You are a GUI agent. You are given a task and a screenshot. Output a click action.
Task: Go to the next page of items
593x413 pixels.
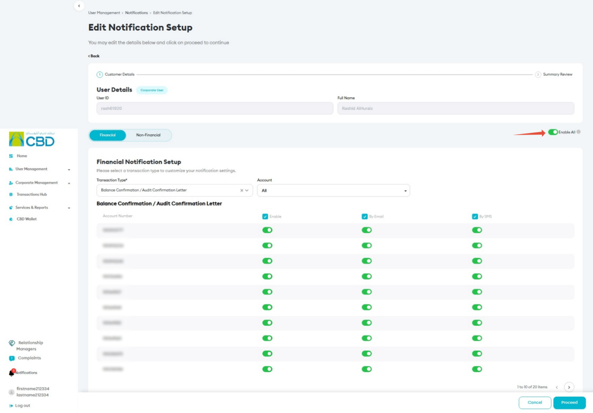click(569, 387)
